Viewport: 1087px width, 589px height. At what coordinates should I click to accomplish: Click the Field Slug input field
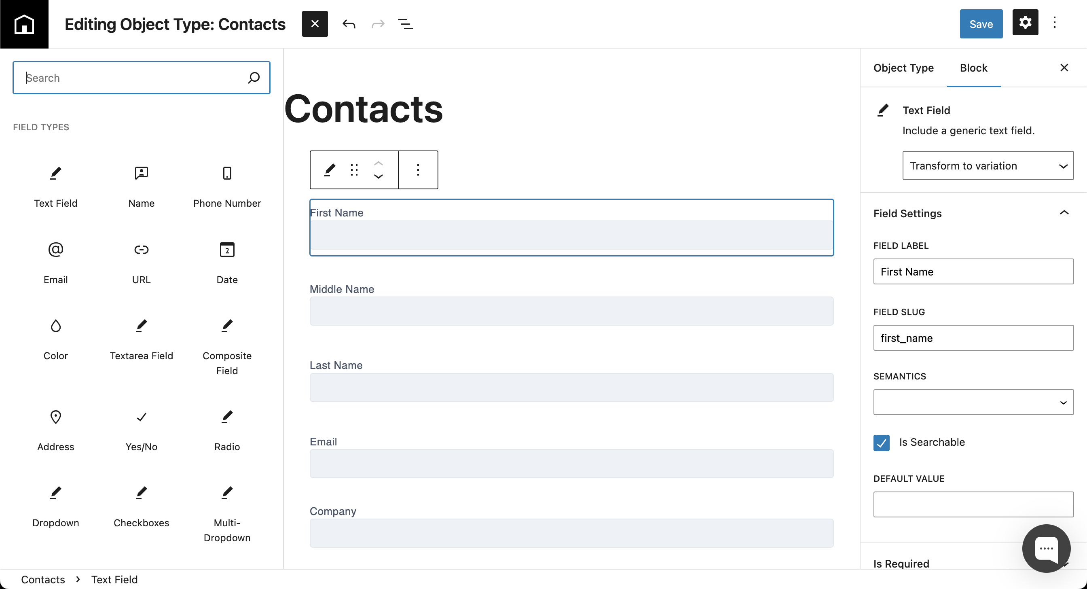[973, 338]
